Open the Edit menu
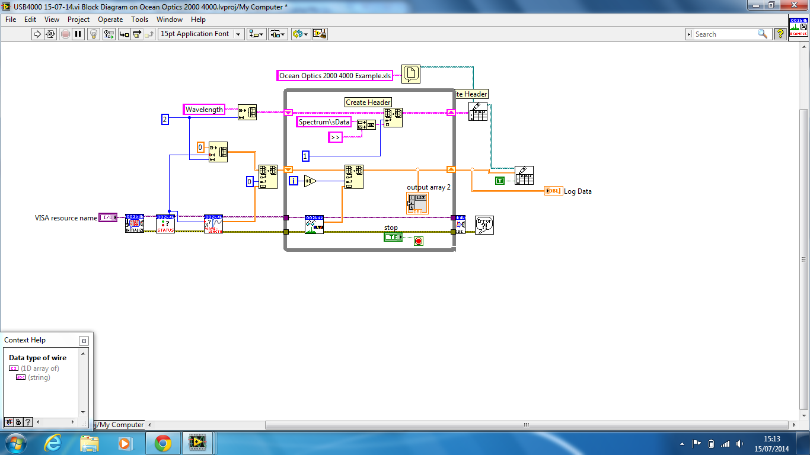The height and width of the screenshot is (455, 810). tap(30, 20)
